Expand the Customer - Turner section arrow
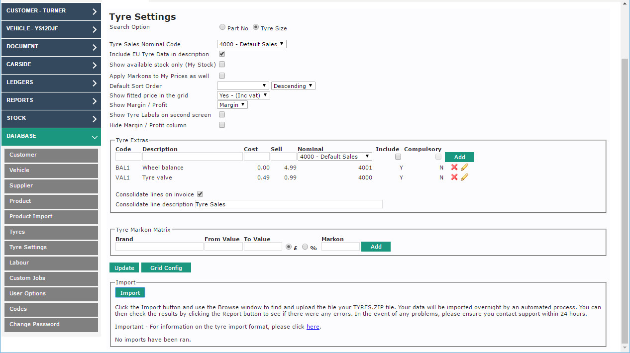 point(95,11)
